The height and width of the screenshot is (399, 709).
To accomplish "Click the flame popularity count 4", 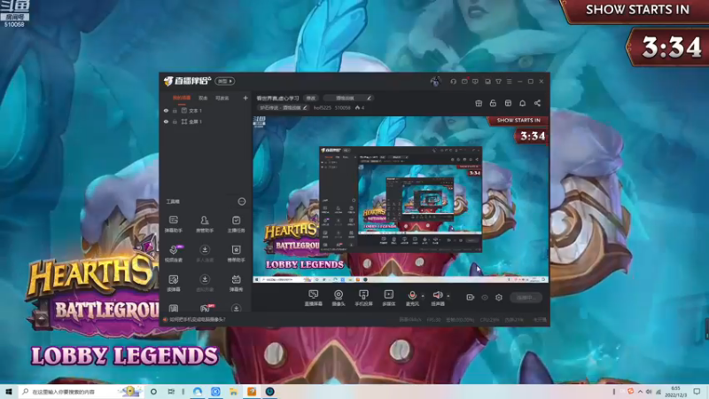I will (x=360, y=108).
